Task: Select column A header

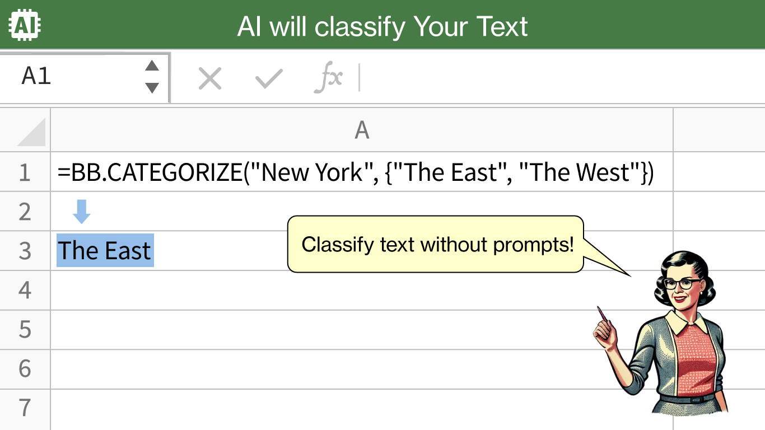Action: pos(362,130)
